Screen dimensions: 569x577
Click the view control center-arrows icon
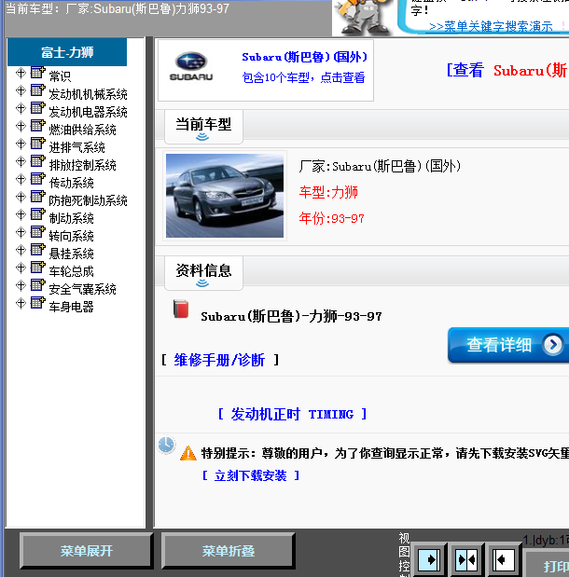pos(466,559)
